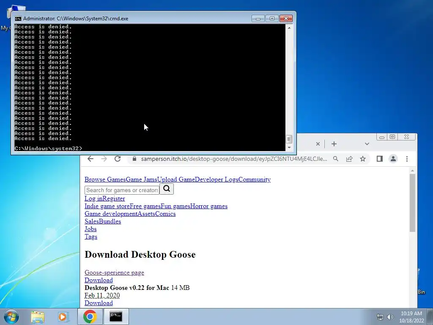Open the address bar zoom magnifier icon
This screenshot has width=433, height=325.
tap(335, 159)
